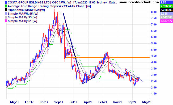Click the blue Costa Group legend swatch
This screenshot has height=105, width=173.
pyautogui.click(x=6, y=2)
